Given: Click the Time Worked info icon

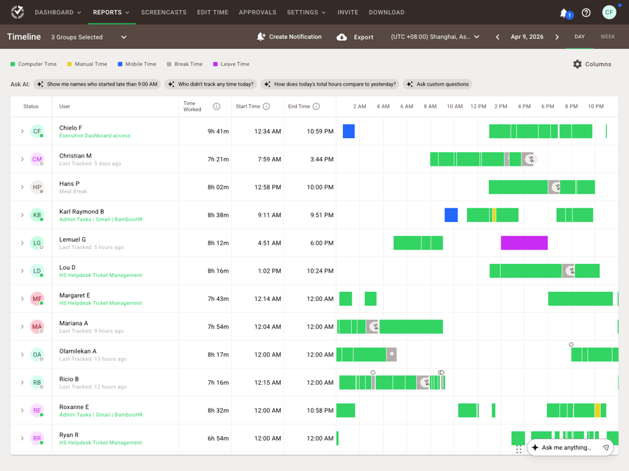Looking at the screenshot, I should coord(217,106).
